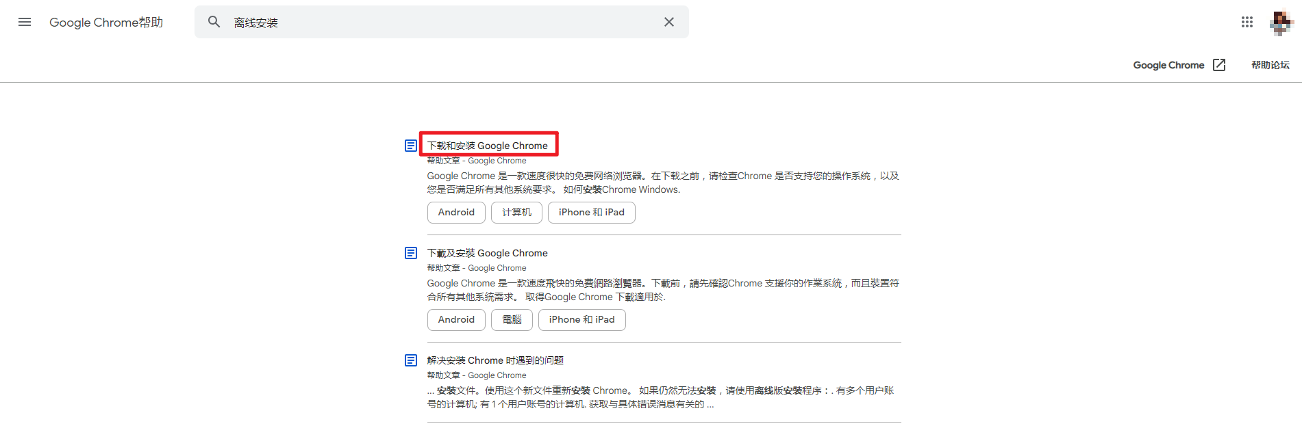1302x428 pixels.
Task: Select the 電腦 chip
Action: [512, 320]
